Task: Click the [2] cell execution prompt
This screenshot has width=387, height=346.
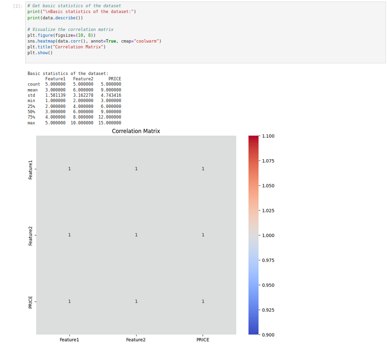Action: [x=17, y=6]
